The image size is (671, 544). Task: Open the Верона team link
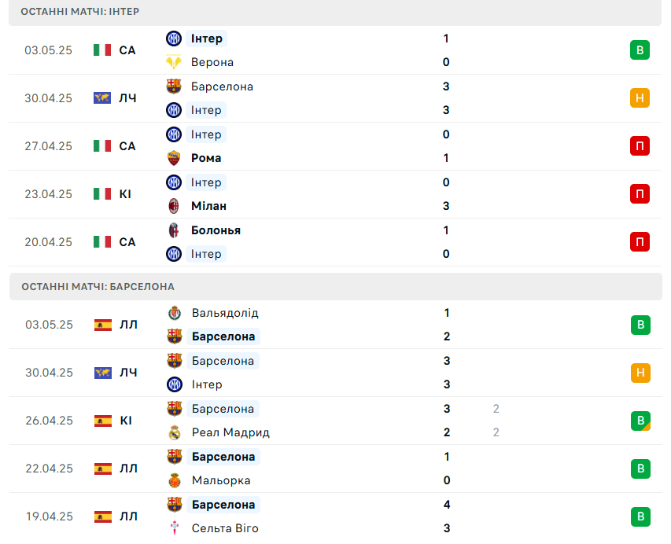click(212, 62)
